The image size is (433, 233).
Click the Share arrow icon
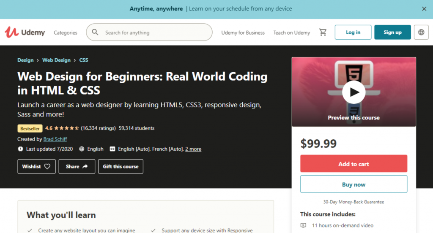[x=85, y=166]
